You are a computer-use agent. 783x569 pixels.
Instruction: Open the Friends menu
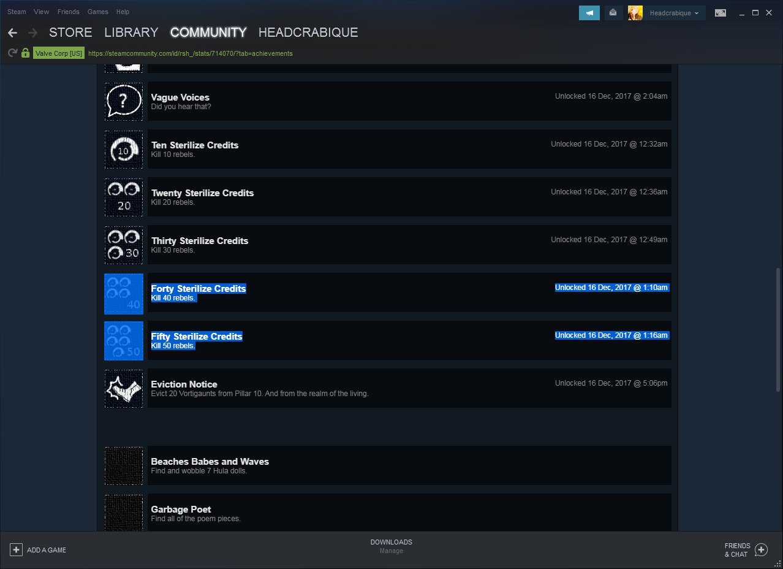pyautogui.click(x=68, y=12)
